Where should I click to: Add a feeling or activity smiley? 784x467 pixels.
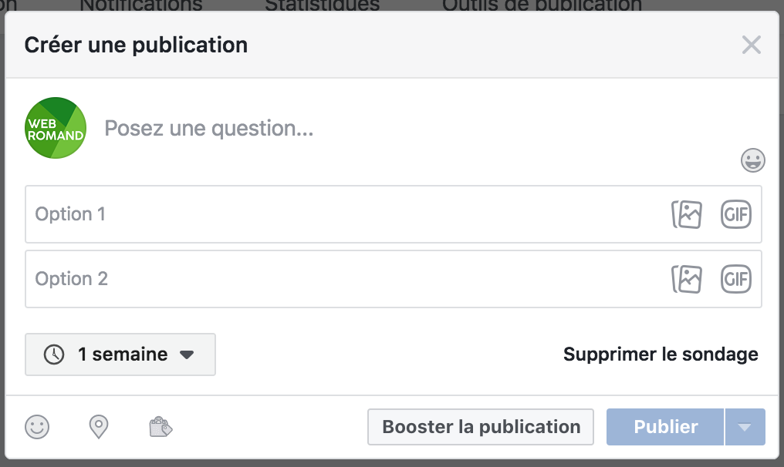pos(37,426)
